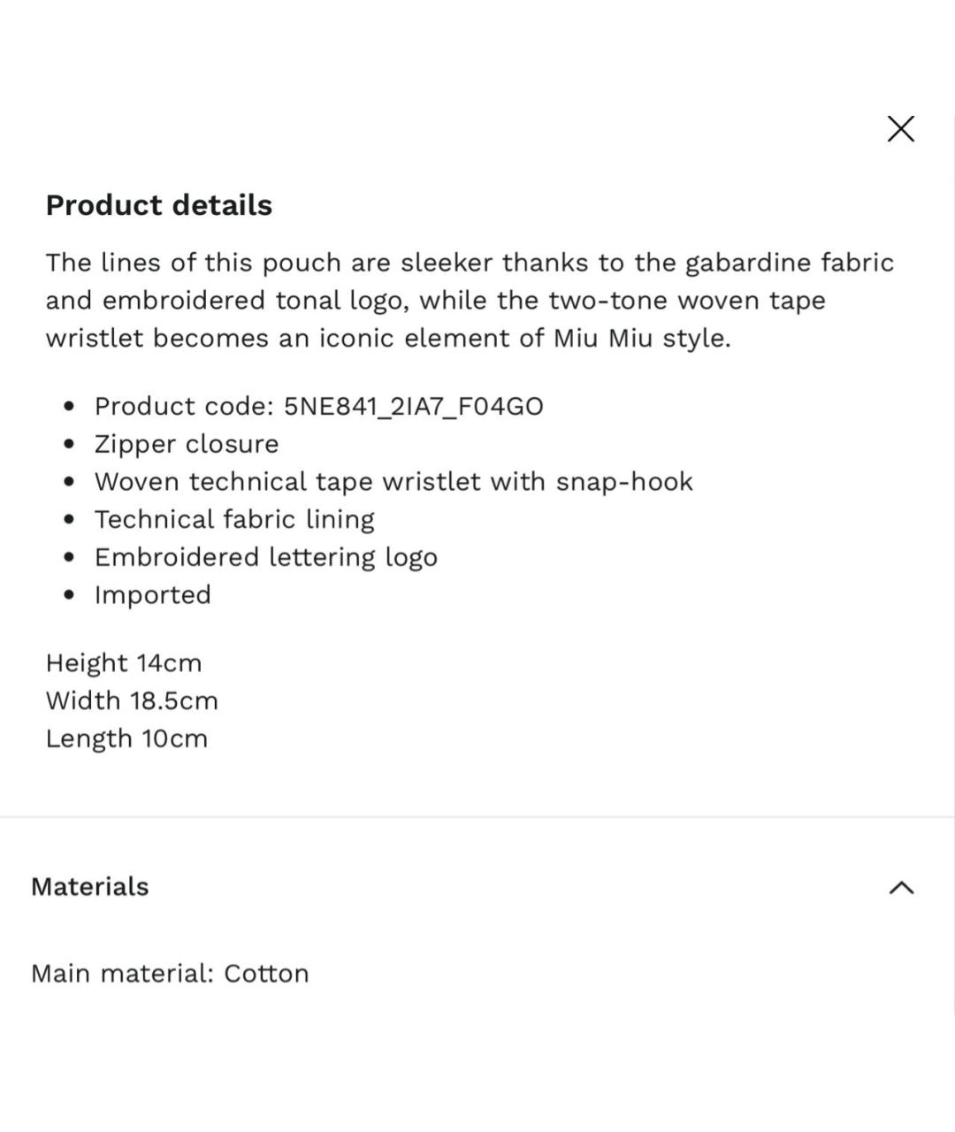Close the product details panel
Screen dimensions: 955x1132
point(900,129)
